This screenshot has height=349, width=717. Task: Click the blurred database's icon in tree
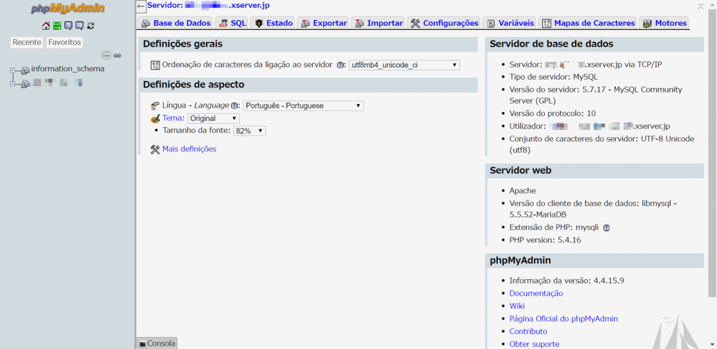[x=26, y=84]
